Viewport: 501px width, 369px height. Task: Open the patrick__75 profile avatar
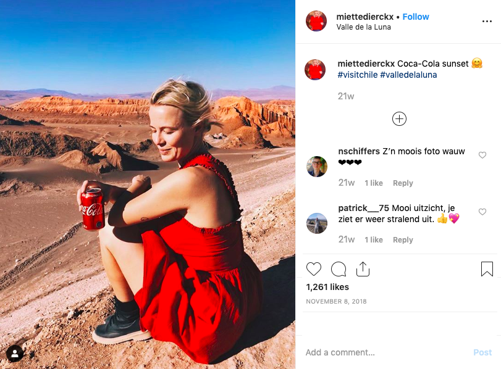(x=317, y=223)
